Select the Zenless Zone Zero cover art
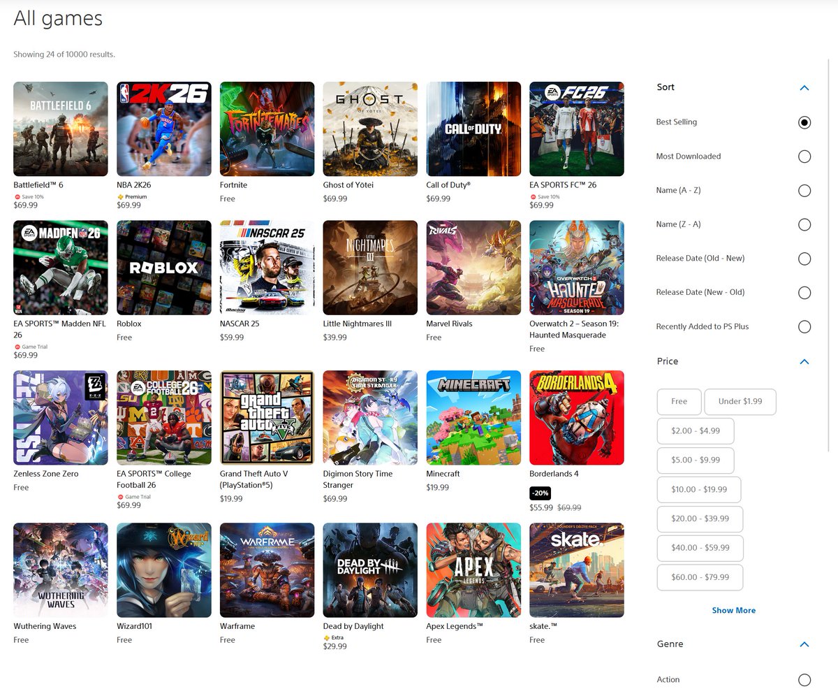 61,418
